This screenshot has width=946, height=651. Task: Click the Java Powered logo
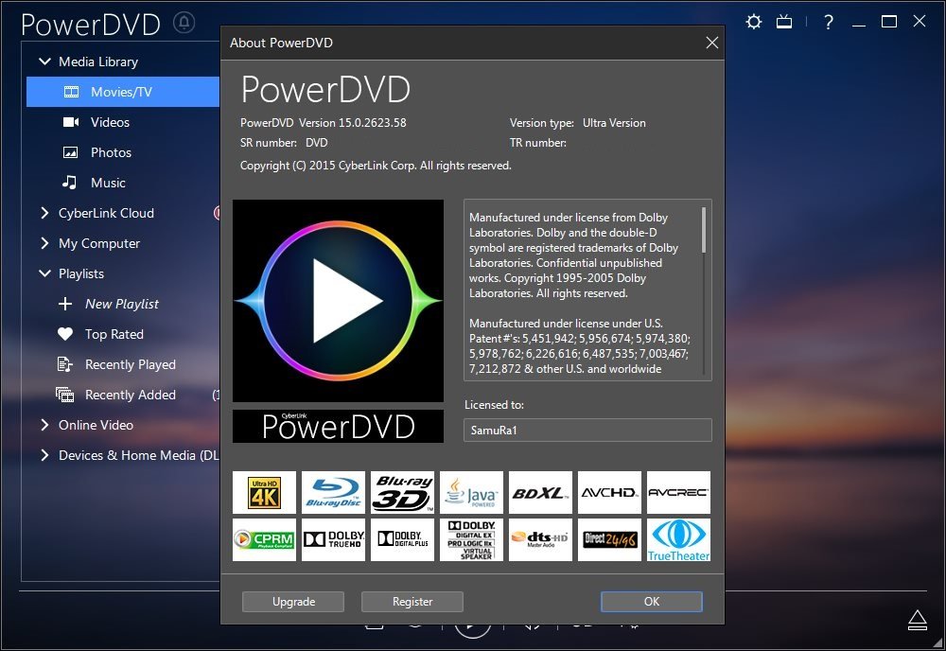coord(471,492)
